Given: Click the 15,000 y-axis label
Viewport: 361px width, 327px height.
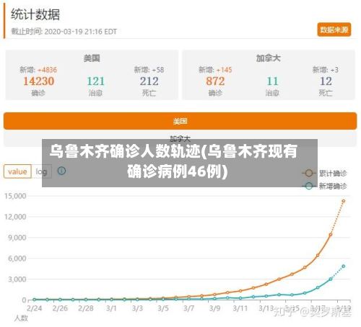Looking at the screenshot, I should click(x=15, y=196).
